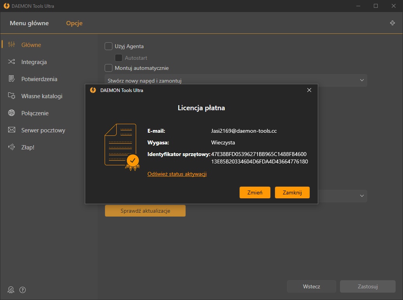The height and width of the screenshot is (300, 403).
Task: Click the email Jasi2169@daemon-tools.cc
Action: pos(244,131)
